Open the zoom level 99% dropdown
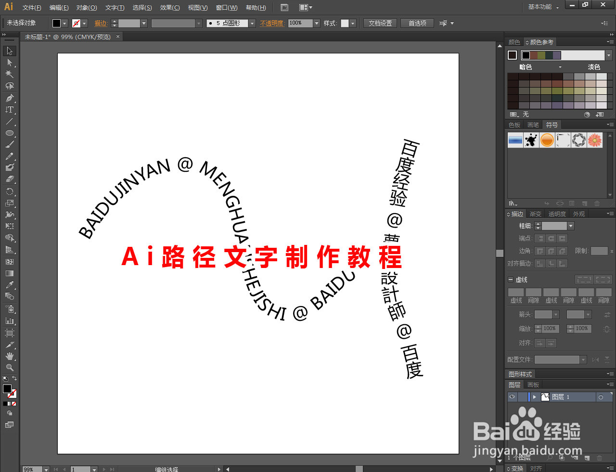This screenshot has height=472, width=616. [x=46, y=469]
